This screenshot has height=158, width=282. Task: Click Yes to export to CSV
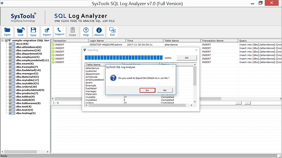(x=147, y=90)
